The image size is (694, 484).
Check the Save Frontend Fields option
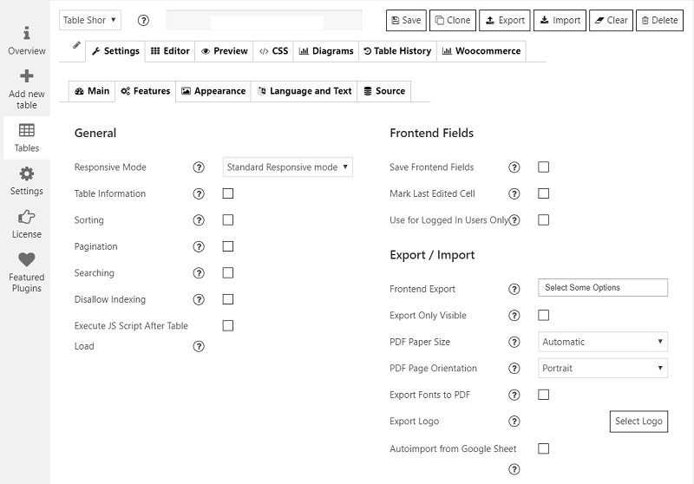point(544,167)
